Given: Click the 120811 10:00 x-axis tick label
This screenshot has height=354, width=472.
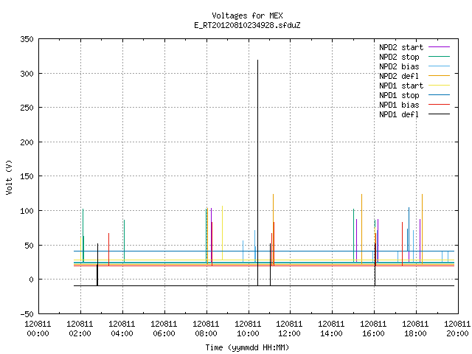Looking at the screenshot, I should pos(248,329).
